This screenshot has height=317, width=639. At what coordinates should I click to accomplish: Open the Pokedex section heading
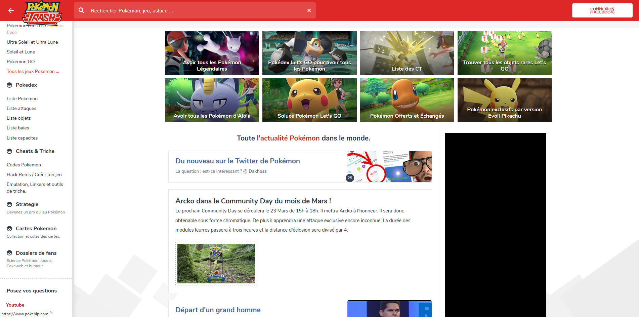(26, 85)
